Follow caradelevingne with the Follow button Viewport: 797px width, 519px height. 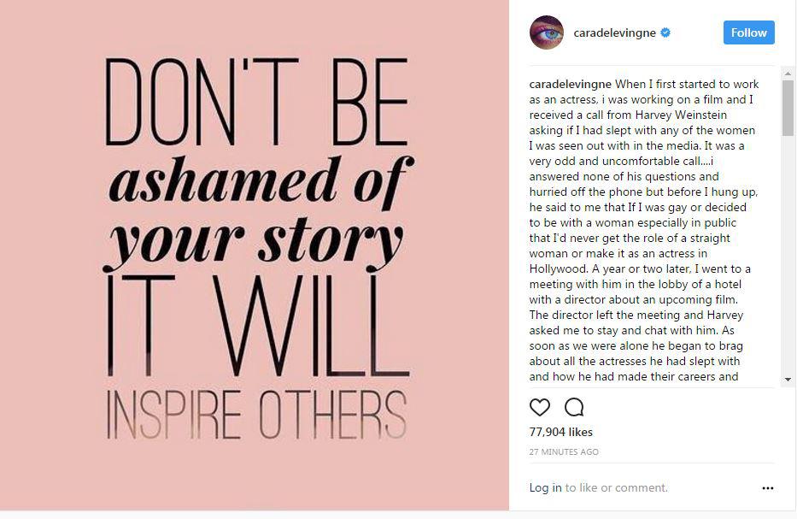point(748,32)
